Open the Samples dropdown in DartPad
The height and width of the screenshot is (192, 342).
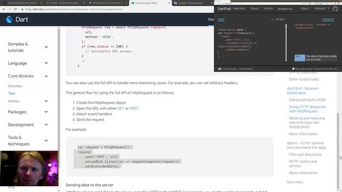coord(322,9)
